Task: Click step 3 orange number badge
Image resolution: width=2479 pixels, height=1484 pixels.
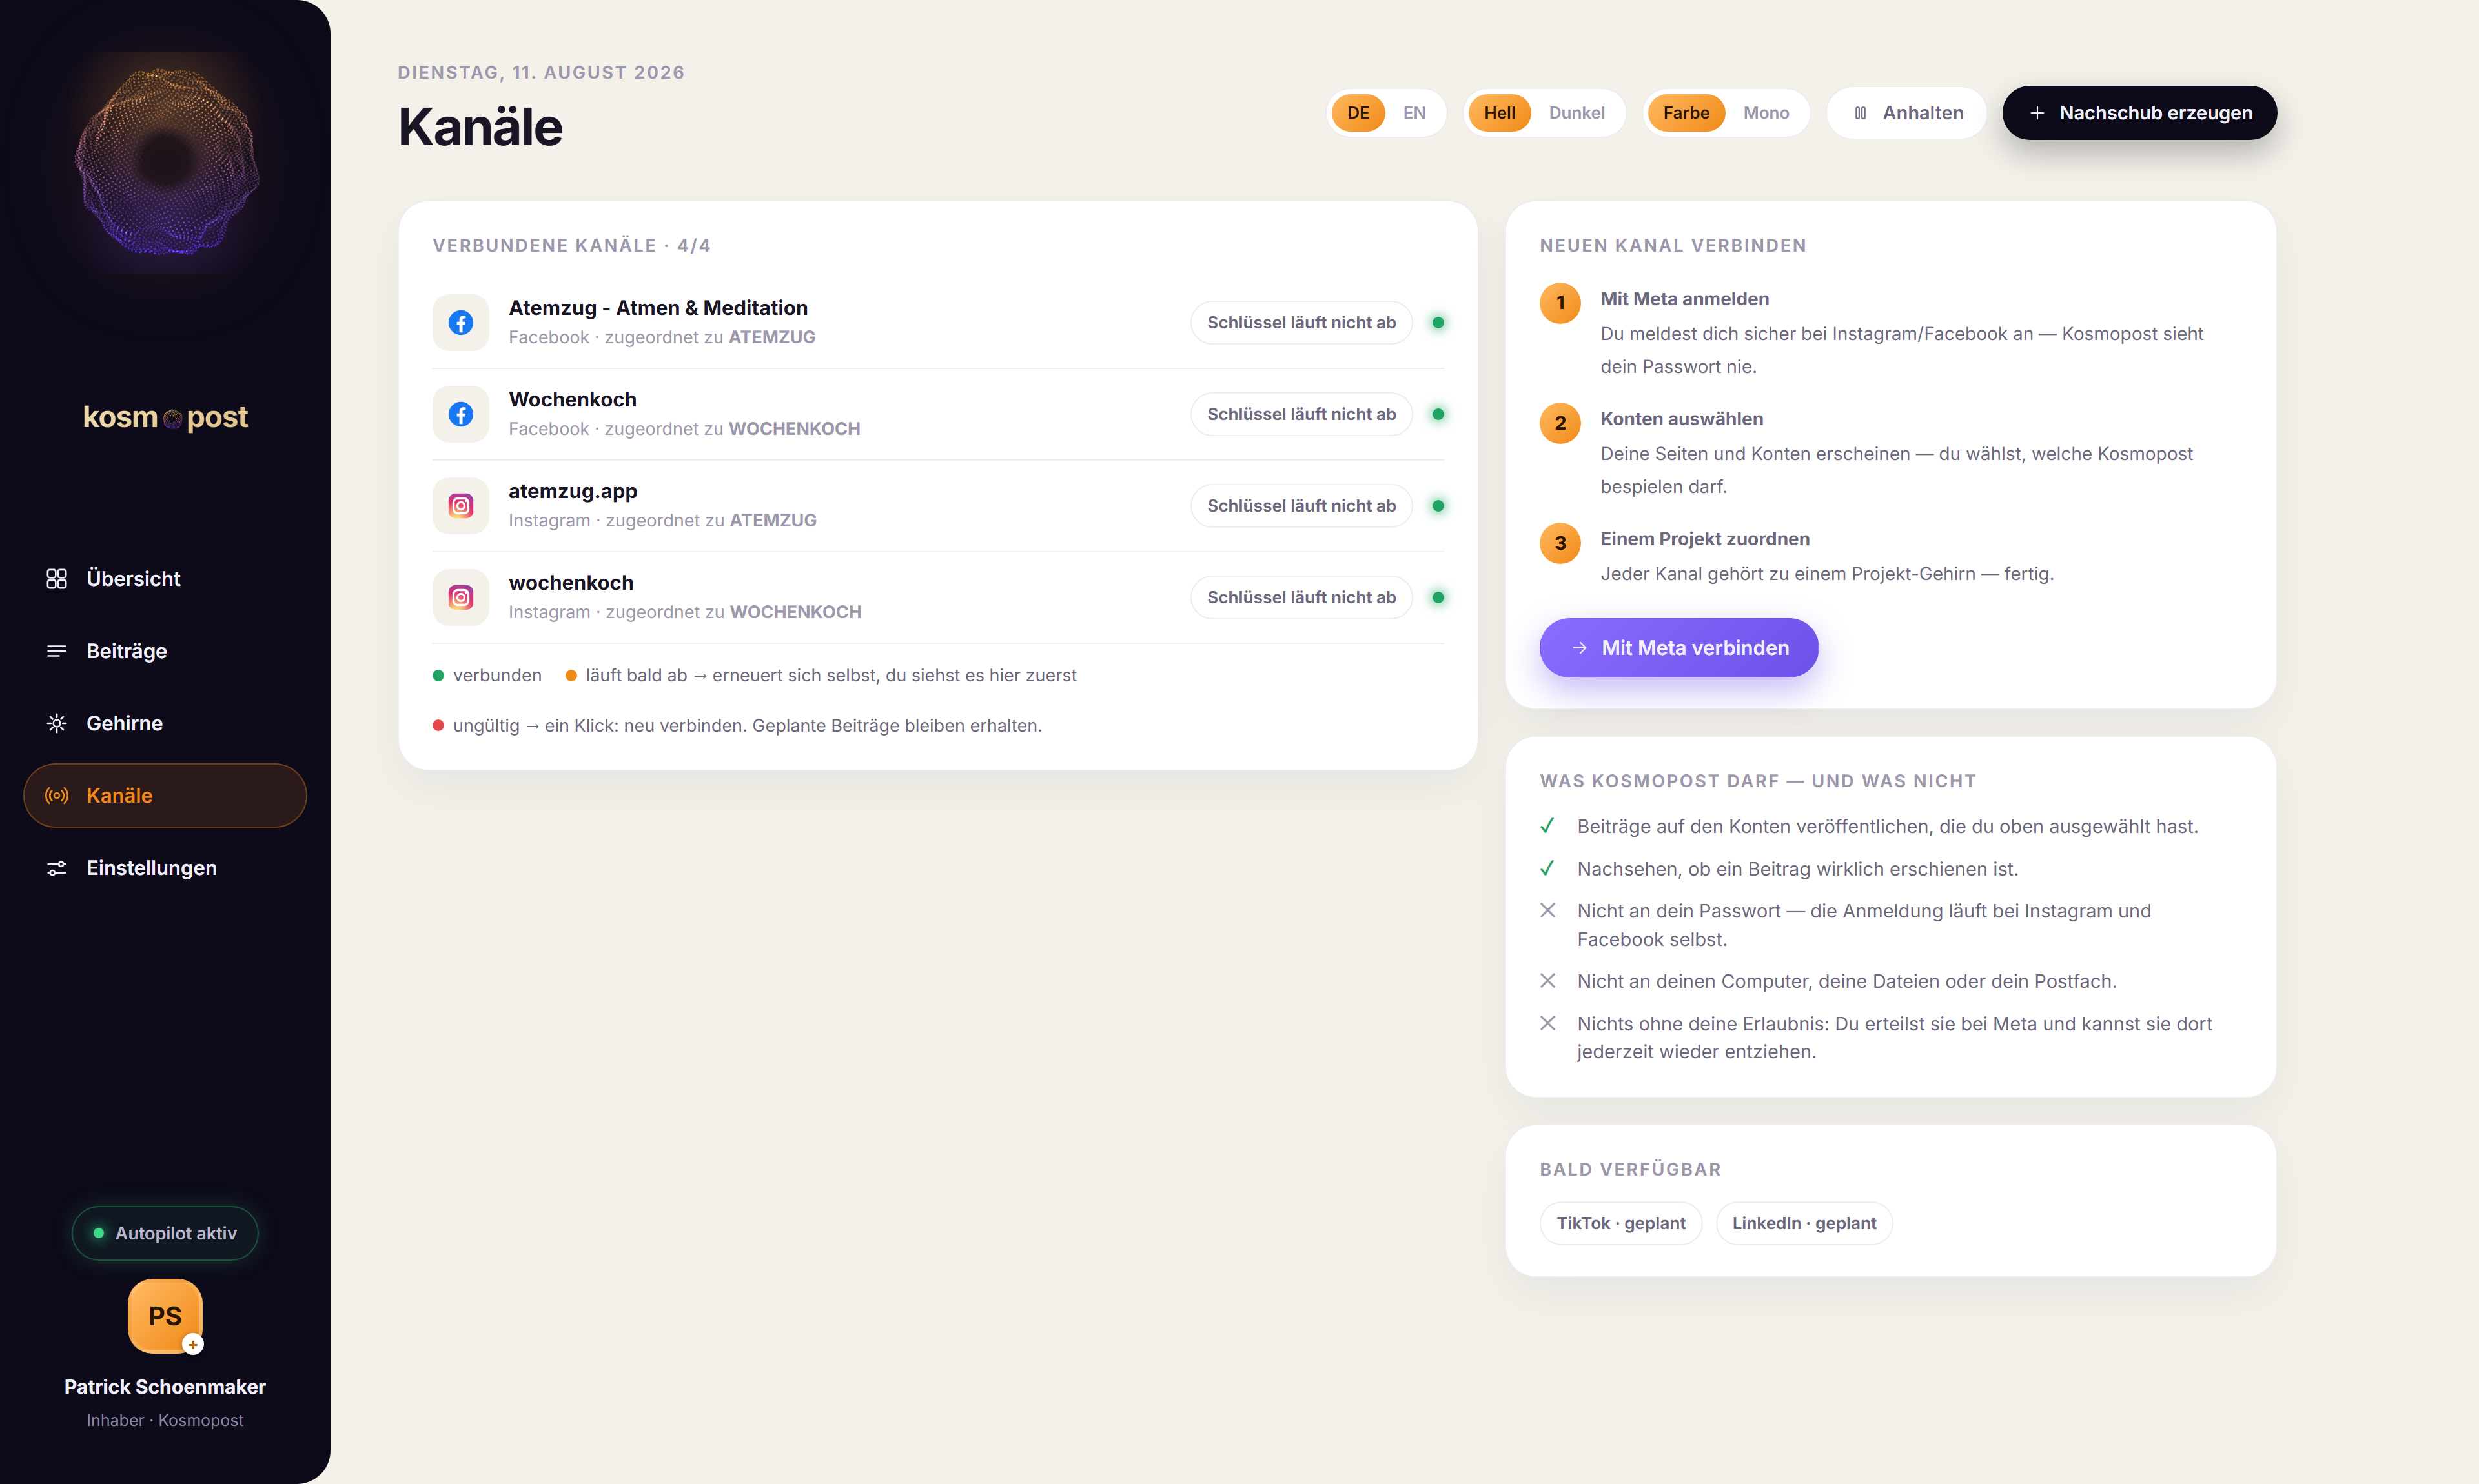Action: (x=1560, y=543)
